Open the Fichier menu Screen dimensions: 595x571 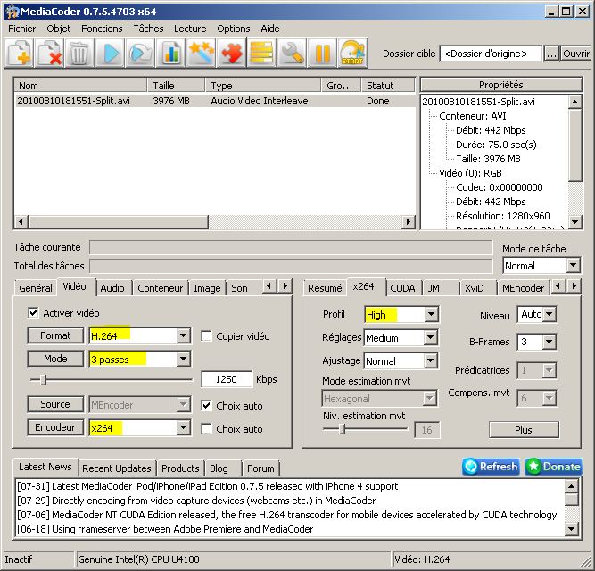pos(22,29)
